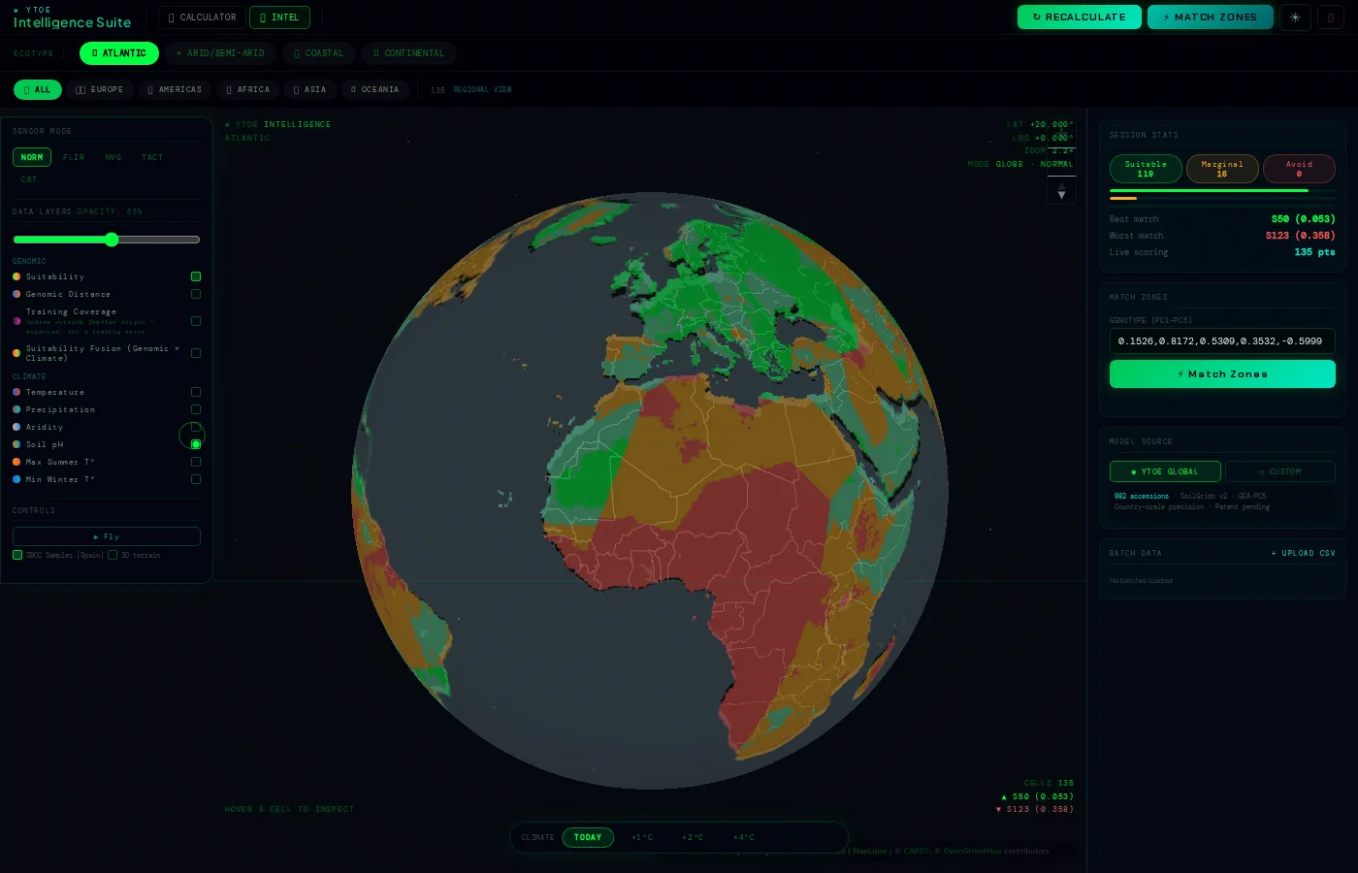The image size is (1358, 873).
Task: Select NORM sensor mode
Action: pyautogui.click(x=32, y=157)
